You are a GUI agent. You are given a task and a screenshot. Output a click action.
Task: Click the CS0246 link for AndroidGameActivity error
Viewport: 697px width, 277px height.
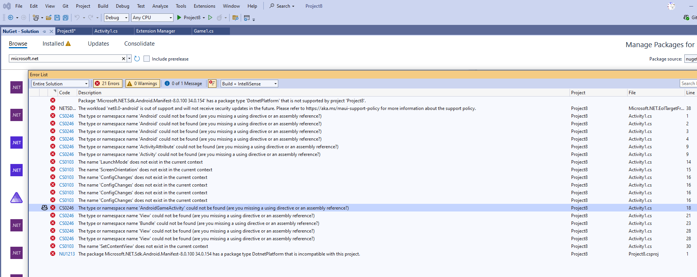(x=66, y=208)
